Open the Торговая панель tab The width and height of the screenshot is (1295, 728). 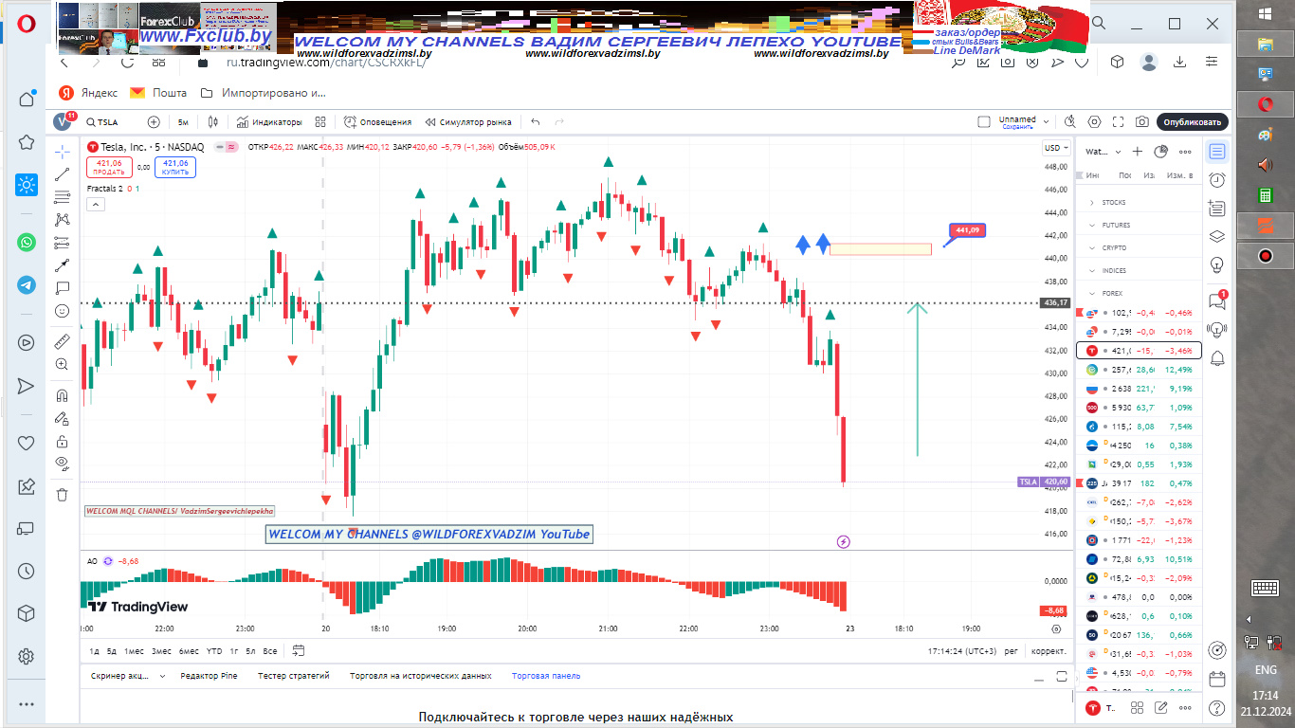pos(546,676)
